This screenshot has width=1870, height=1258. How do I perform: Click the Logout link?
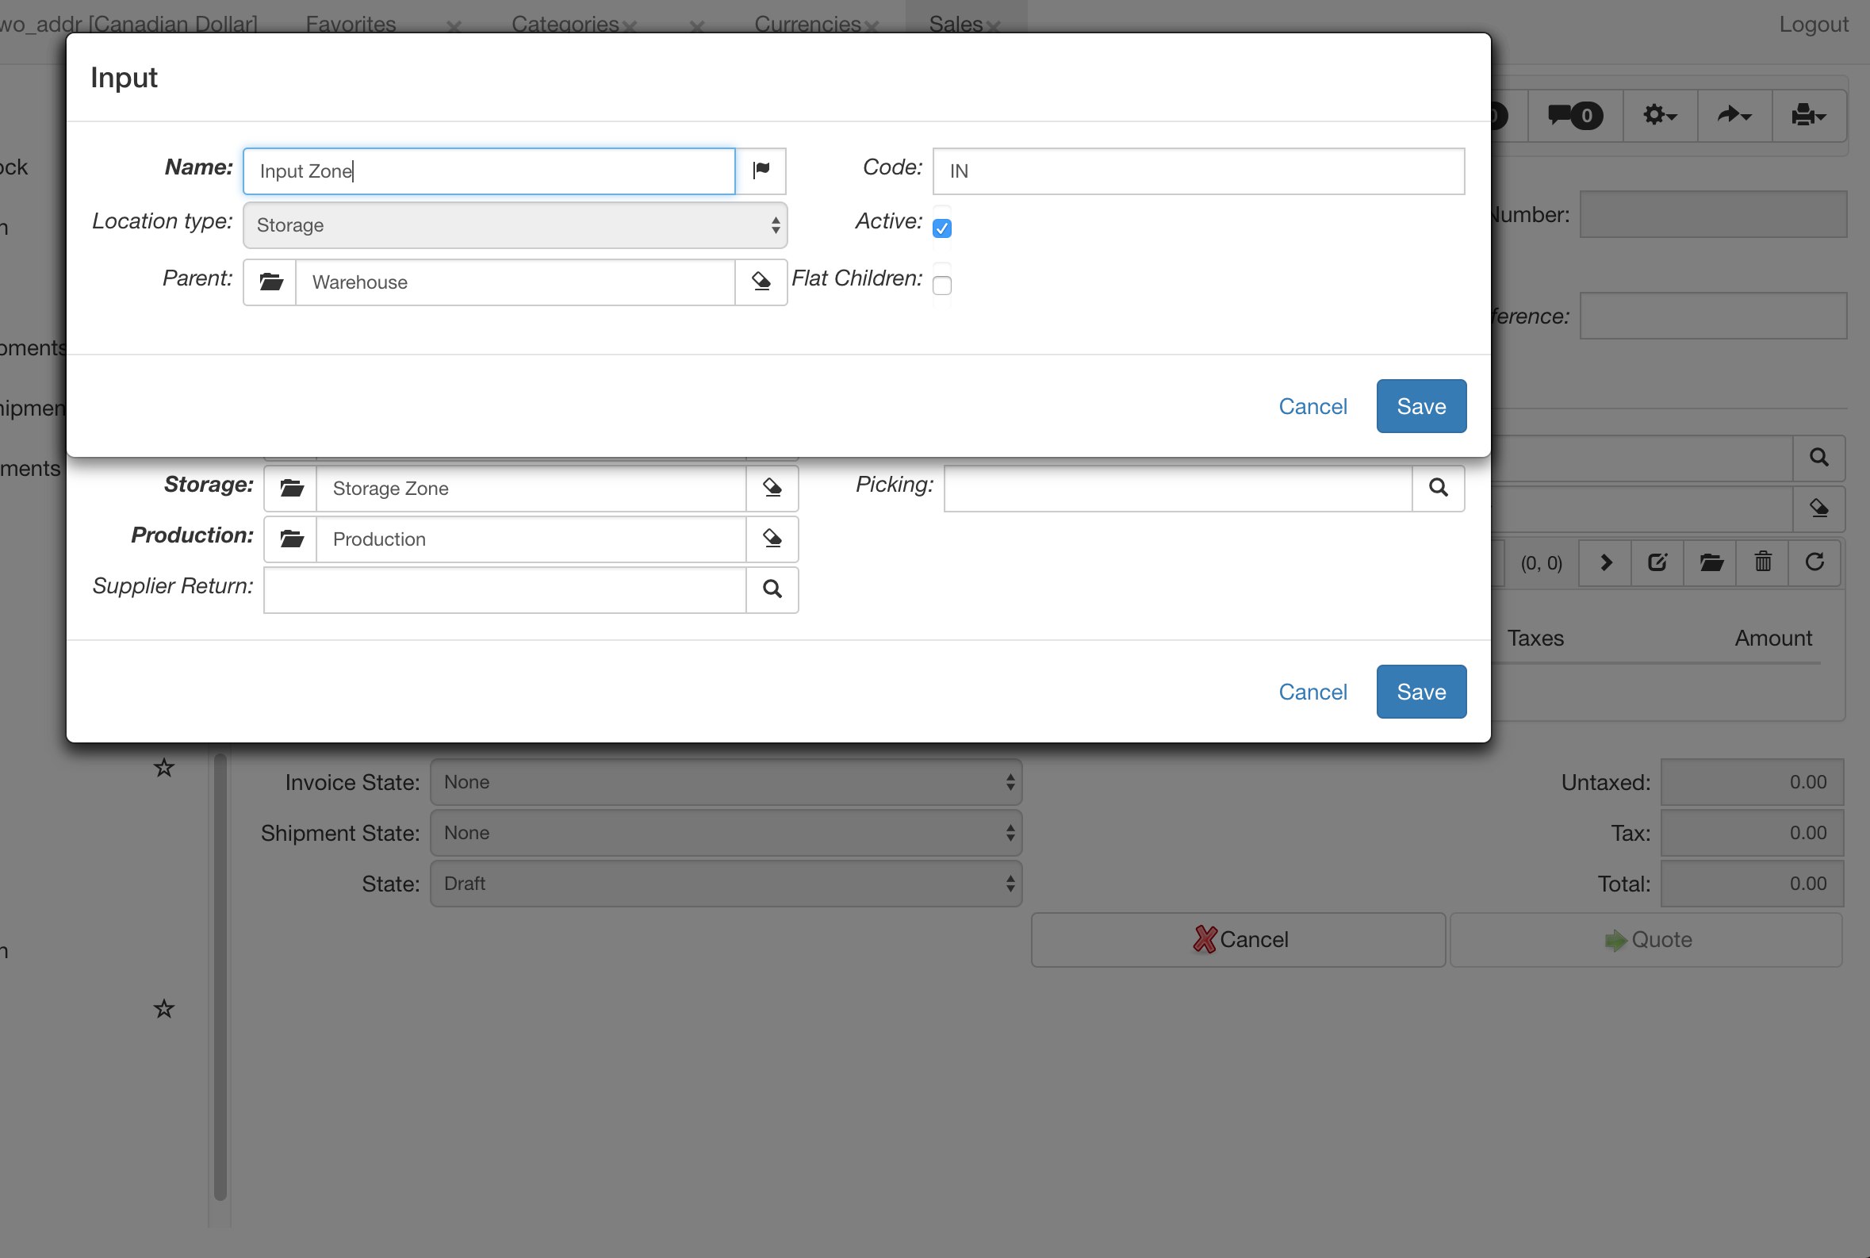1813,24
